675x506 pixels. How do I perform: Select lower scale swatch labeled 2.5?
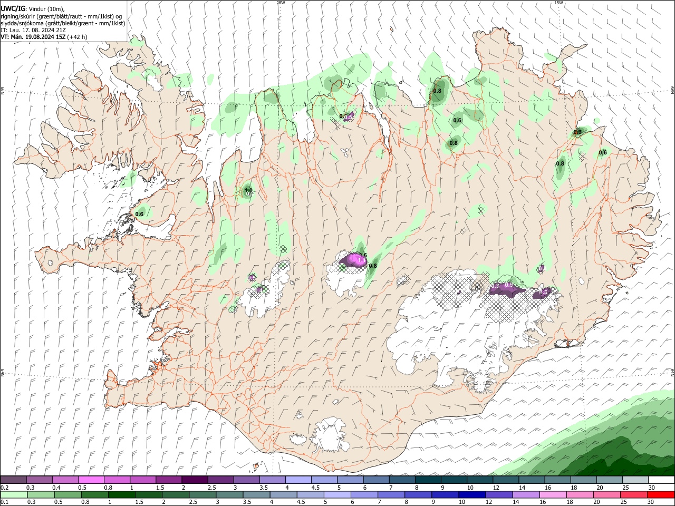point(202,494)
